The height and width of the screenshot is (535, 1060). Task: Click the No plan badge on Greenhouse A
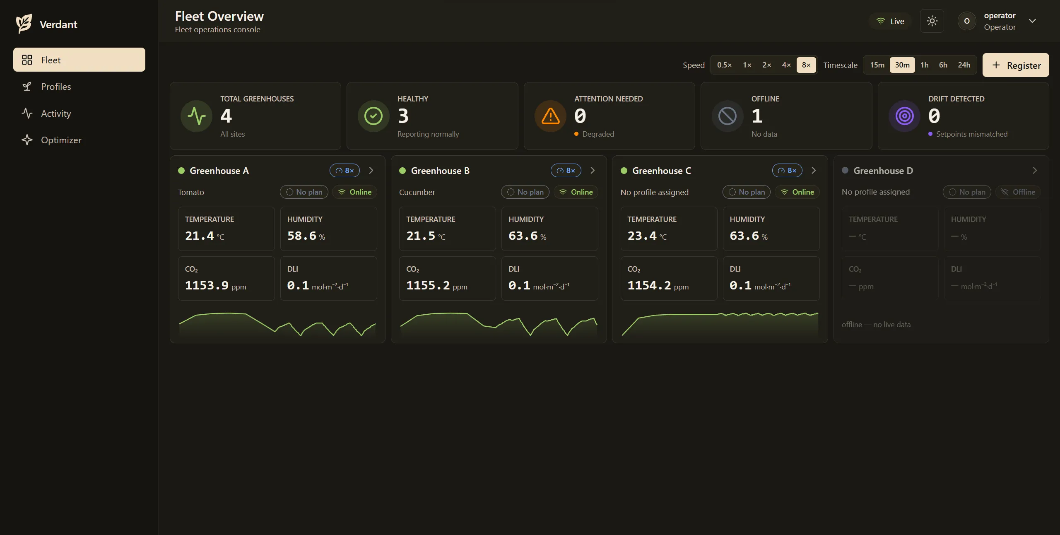tap(304, 192)
